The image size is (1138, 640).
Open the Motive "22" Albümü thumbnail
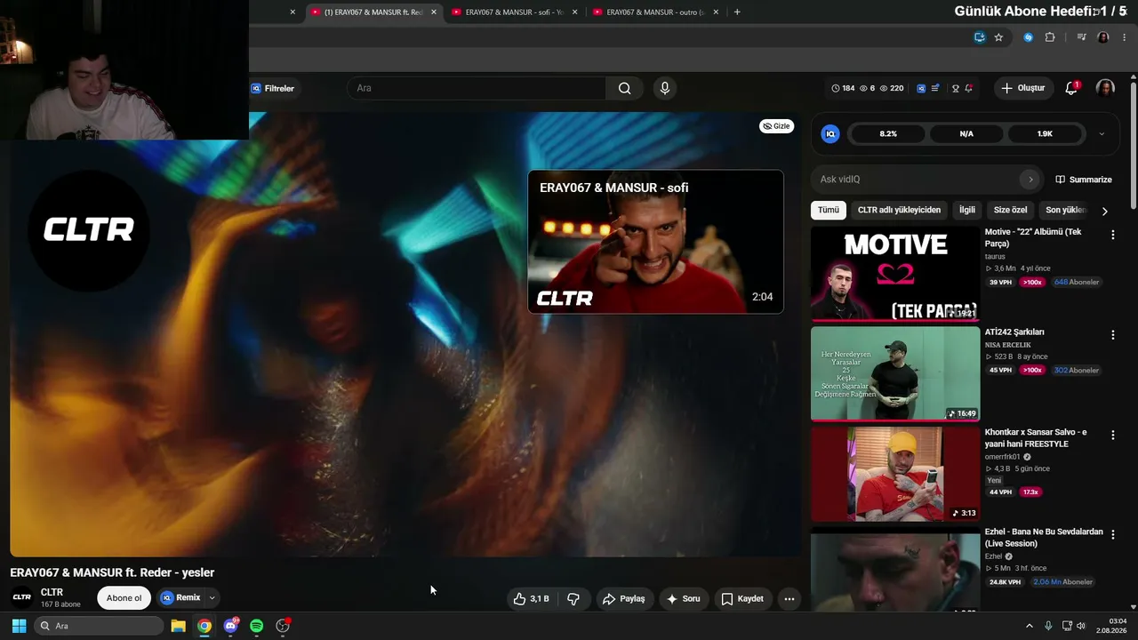click(895, 274)
